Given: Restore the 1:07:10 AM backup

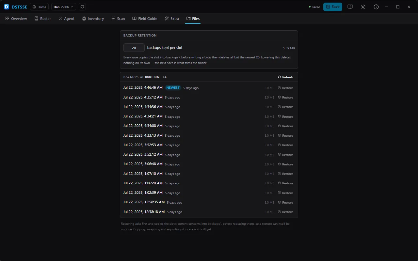Looking at the screenshot, I should coord(285,174).
